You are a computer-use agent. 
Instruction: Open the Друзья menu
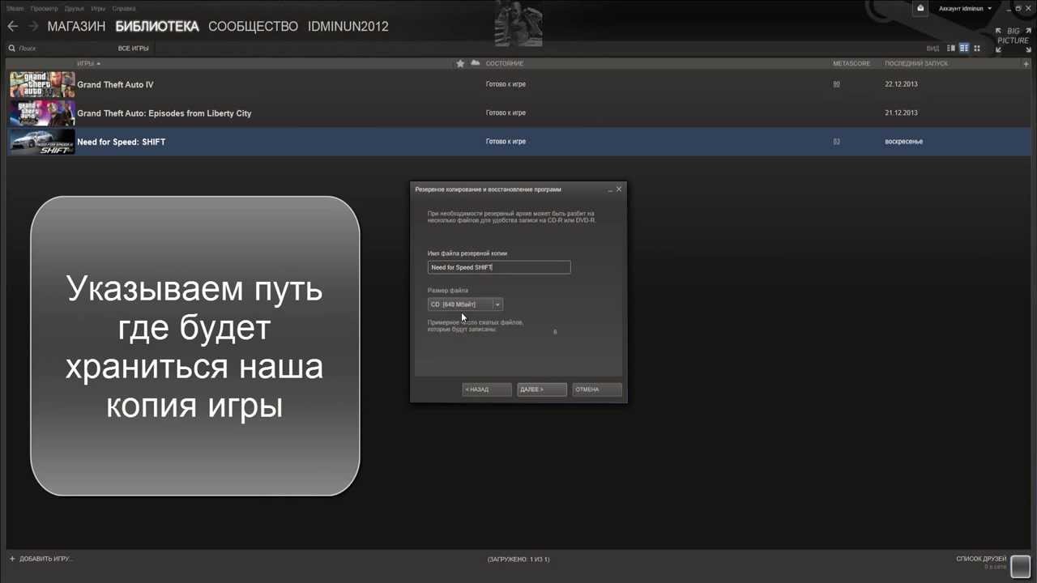[75, 8]
